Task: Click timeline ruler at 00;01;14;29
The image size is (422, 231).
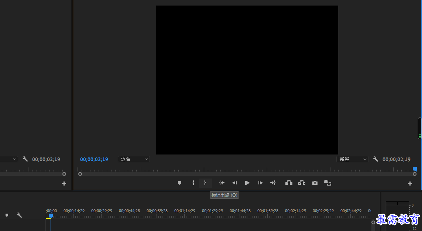Action: [x=185, y=211]
